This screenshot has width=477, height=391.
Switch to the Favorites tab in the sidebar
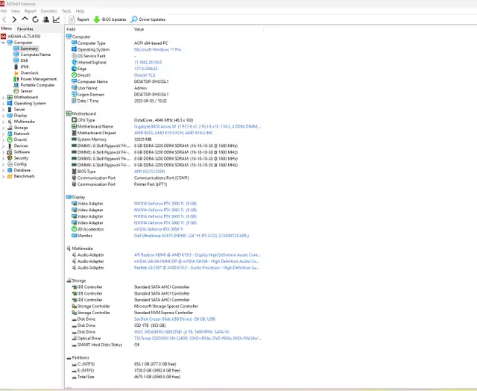click(x=25, y=28)
